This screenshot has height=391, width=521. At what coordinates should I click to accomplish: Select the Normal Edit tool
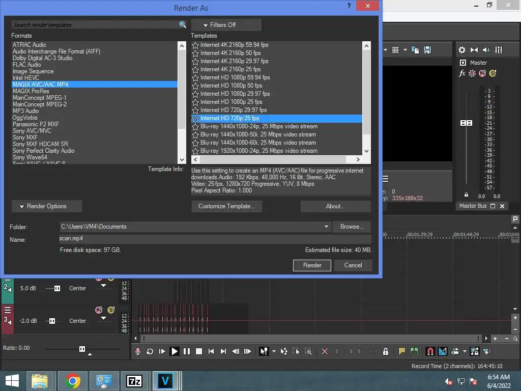pos(264,351)
